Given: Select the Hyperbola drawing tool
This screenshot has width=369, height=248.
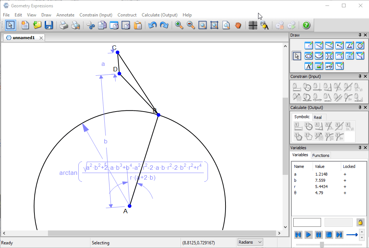Looking at the screenshot, I should pyautogui.click(x=329, y=56).
